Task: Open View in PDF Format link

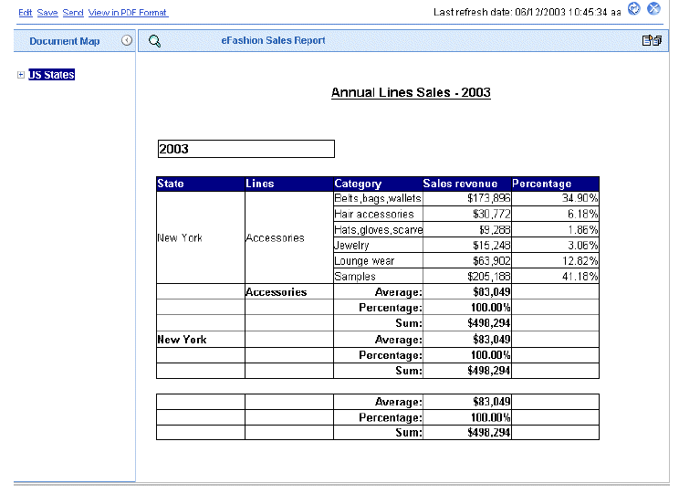Action: [128, 13]
